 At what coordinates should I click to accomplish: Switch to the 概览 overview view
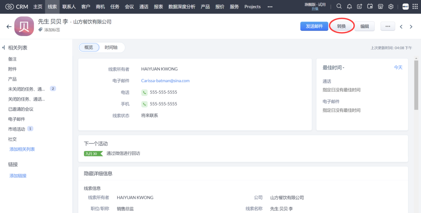click(89, 48)
